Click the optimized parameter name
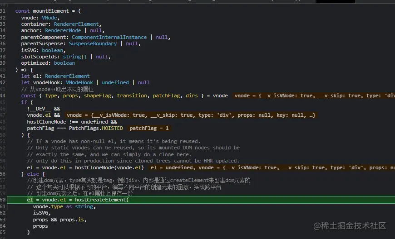The width and height of the screenshot is (395, 239). pos(34,63)
